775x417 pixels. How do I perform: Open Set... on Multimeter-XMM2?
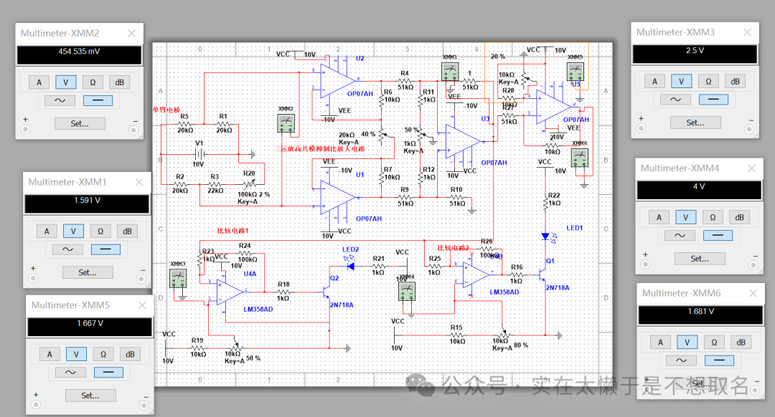[x=80, y=123]
